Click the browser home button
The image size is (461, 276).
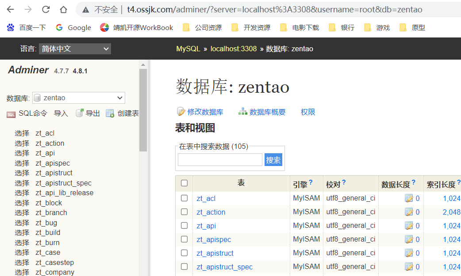(x=64, y=9)
